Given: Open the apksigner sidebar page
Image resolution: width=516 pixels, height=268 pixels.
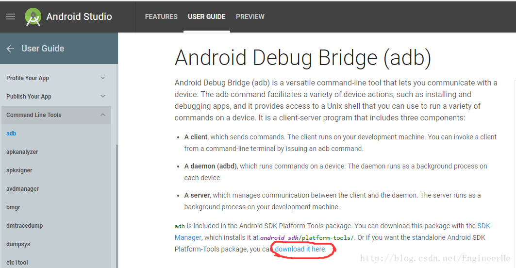Looking at the screenshot, I should 19,170.
